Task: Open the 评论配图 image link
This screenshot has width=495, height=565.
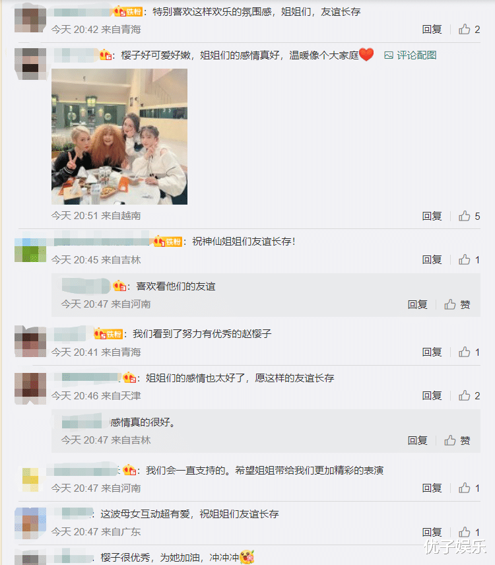Action: coord(411,55)
